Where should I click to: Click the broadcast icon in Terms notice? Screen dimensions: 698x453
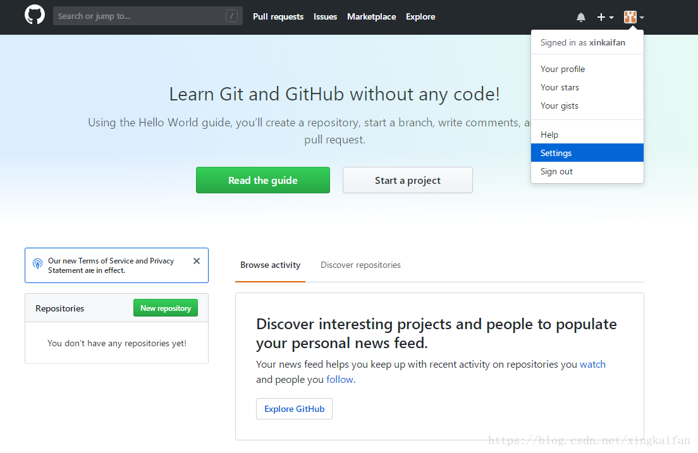click(38, 263)
